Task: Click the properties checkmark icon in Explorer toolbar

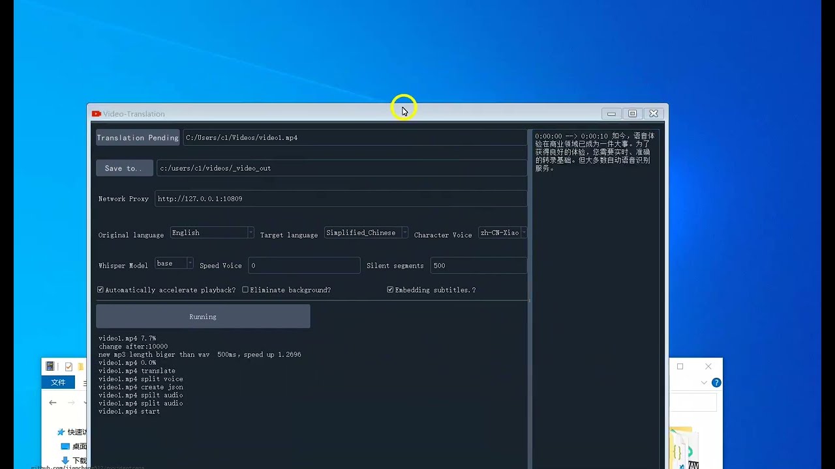Action: click(68, 367)
